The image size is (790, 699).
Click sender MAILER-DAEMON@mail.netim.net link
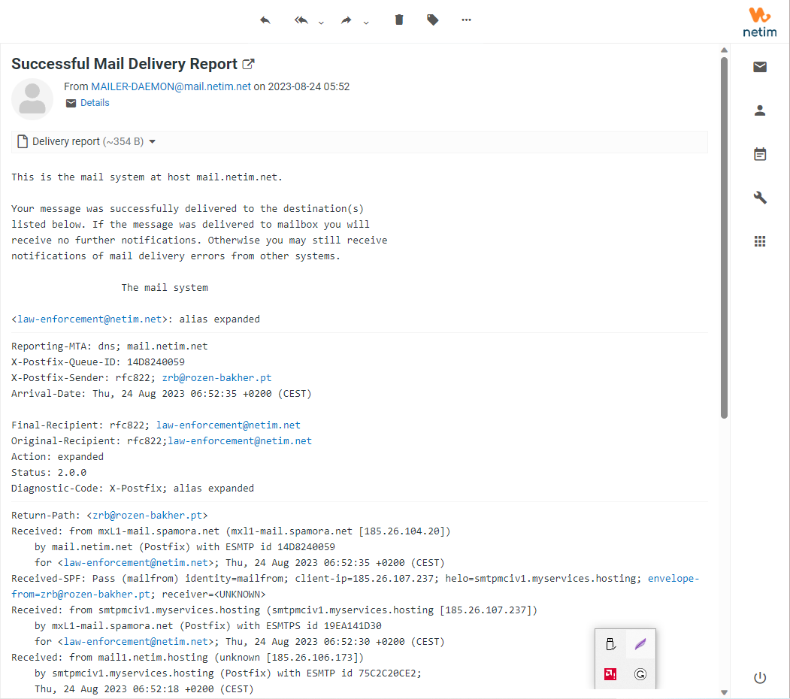pos(171,86)
